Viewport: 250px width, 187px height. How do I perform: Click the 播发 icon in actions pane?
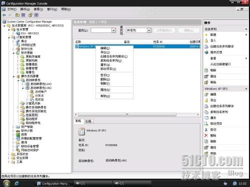[206, 118]
